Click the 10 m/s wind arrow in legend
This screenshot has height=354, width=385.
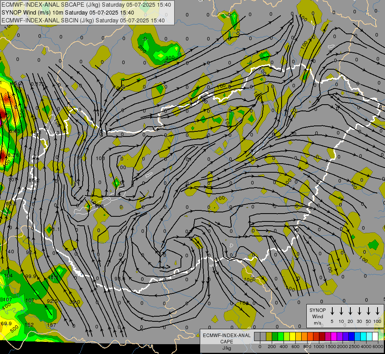point(341,311)
